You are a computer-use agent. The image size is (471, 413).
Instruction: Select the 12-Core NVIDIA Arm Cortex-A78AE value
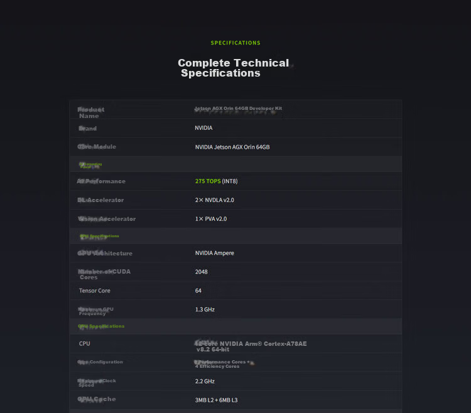[x=251, y=346]
